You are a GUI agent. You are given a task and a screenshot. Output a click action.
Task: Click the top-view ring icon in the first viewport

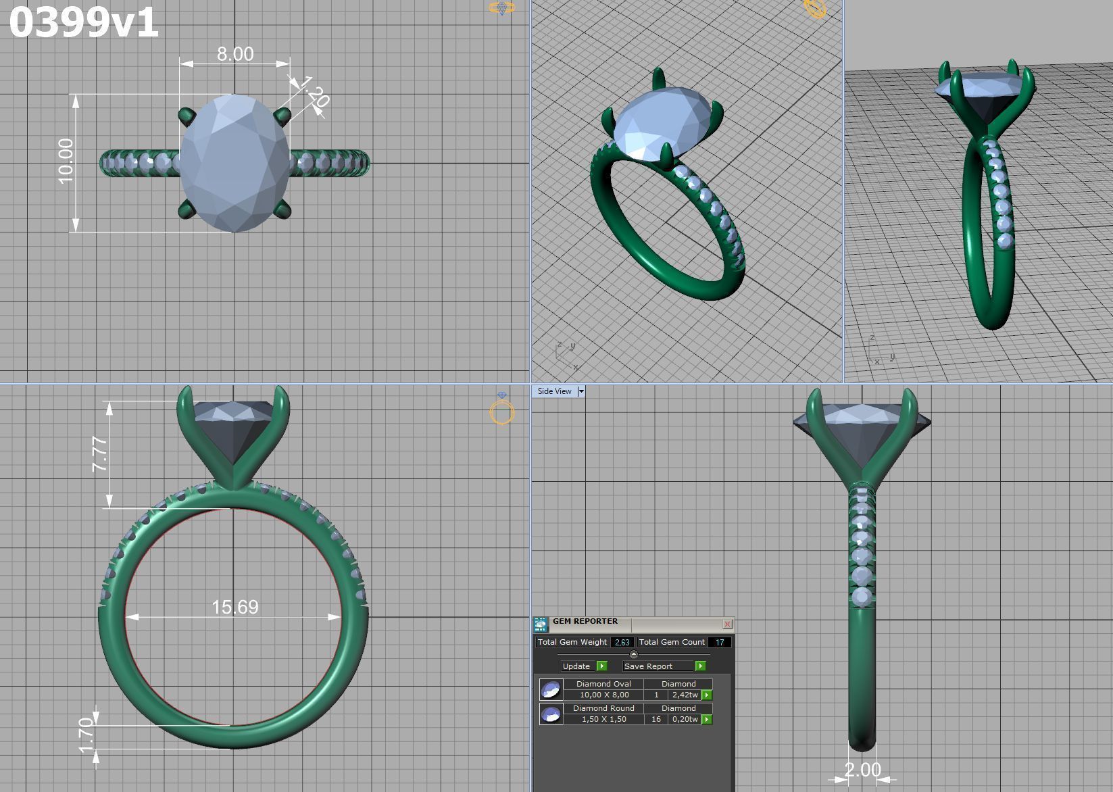501,8
